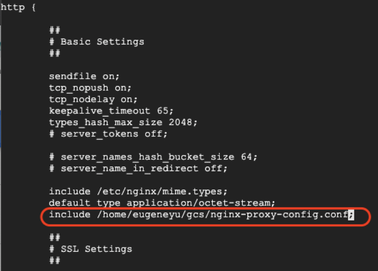Place cursor on "# SSL Settings" comment
Screen dimensions: 378x271
(90, 249)
